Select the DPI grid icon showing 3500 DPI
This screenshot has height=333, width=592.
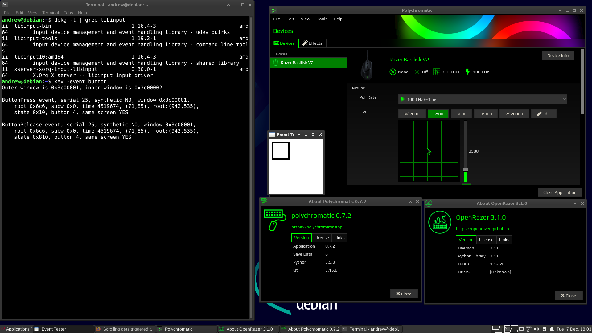point(437,72)
